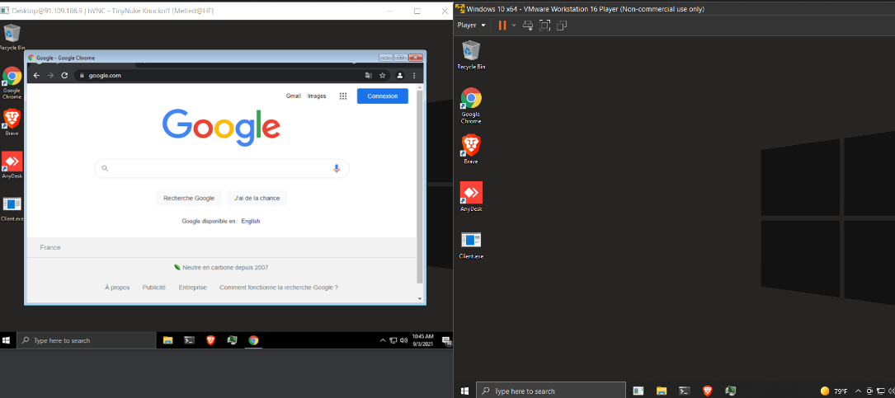
Task: Start voice search with microphone icon
Action: [337, 168]
